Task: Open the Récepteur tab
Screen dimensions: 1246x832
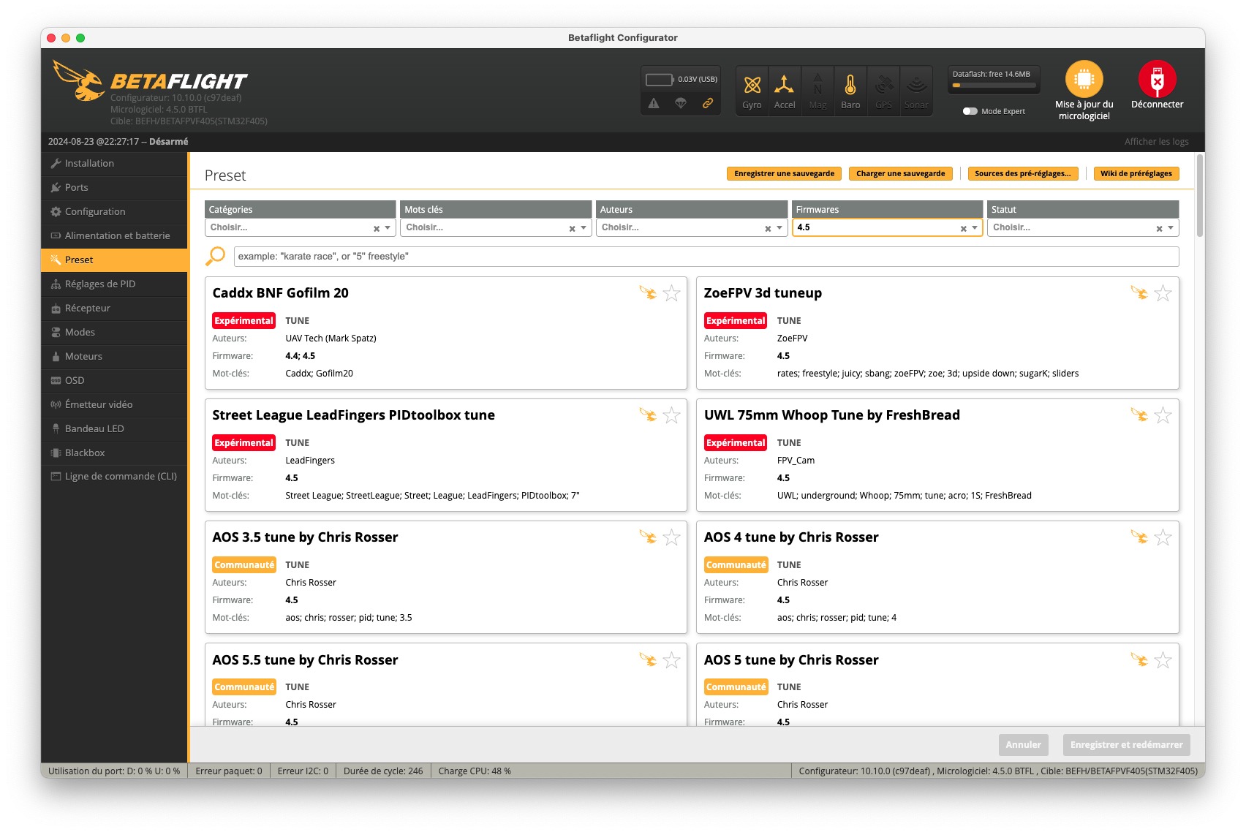Action: (114, 308)
